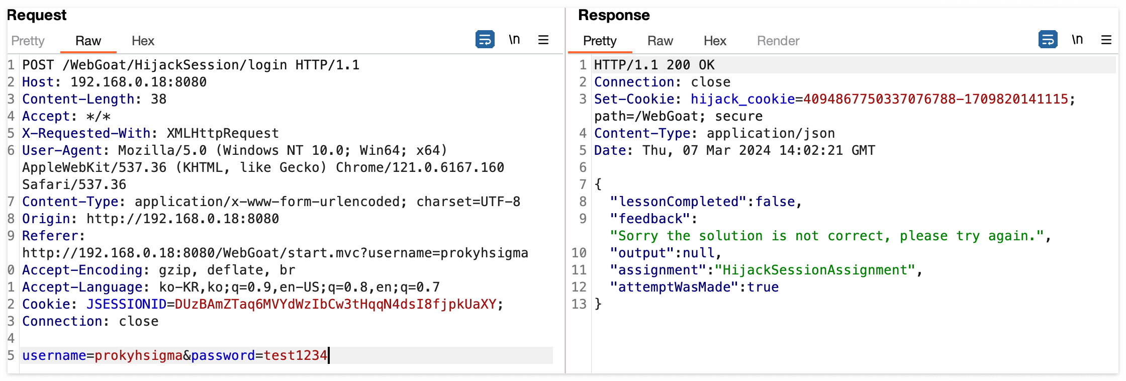Click the "Sorry the solution is not correct" message
1126x381 pixels.
(x=827, y=236)
